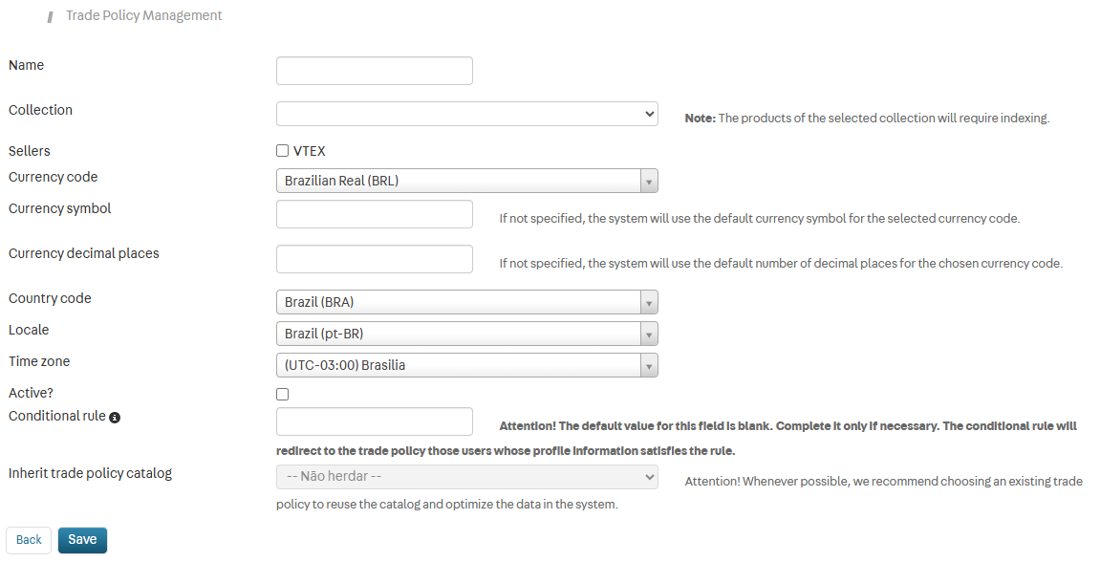Image resolution: width=1100 pixels, height=562 pixels.
Task: Tick the Active? checkbox
Action: 282,395
